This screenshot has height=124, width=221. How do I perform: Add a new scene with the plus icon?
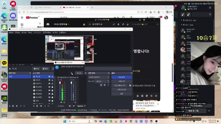point(10,106)
